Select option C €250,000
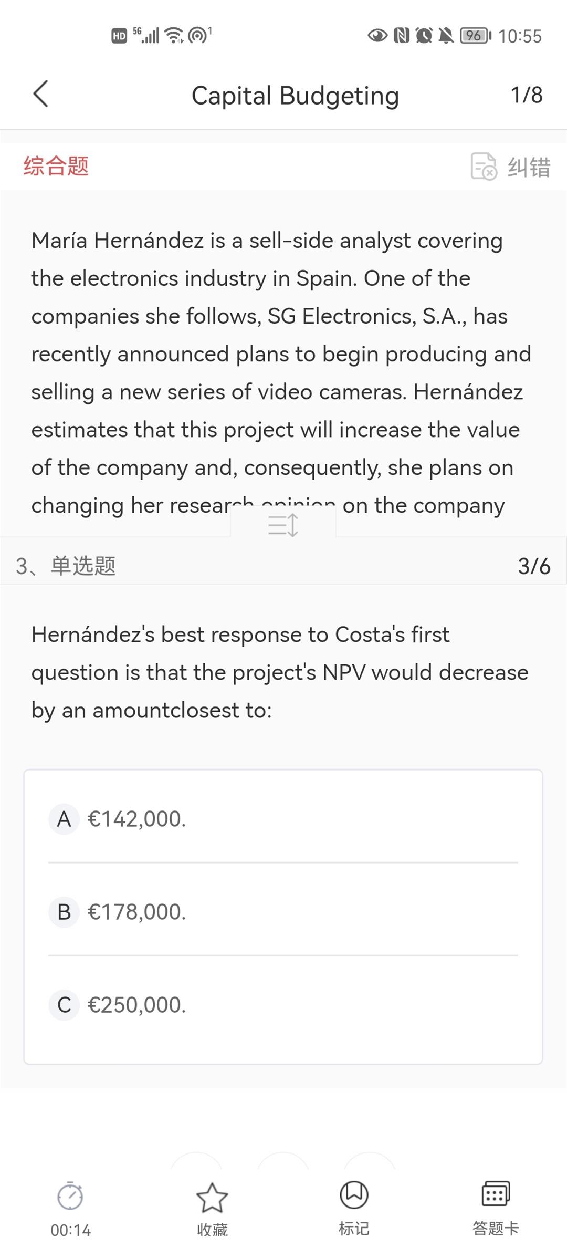Viewport: 567px width, 1248px height. pyautogui.click(x=136, y=1005)
